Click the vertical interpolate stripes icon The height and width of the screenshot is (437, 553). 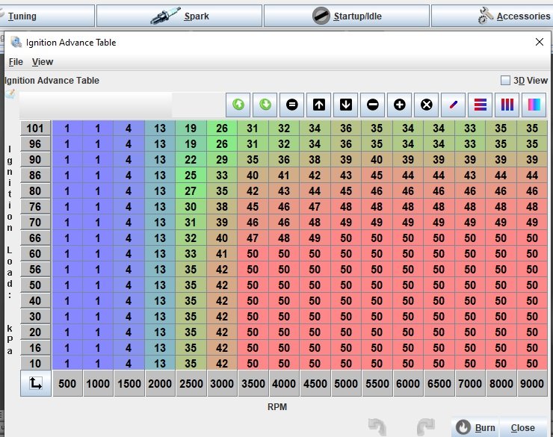pos(507,105)
